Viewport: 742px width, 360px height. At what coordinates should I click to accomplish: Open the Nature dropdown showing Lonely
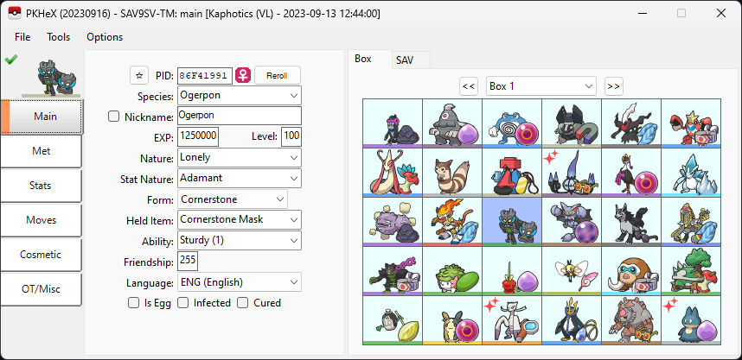[240, 157]
